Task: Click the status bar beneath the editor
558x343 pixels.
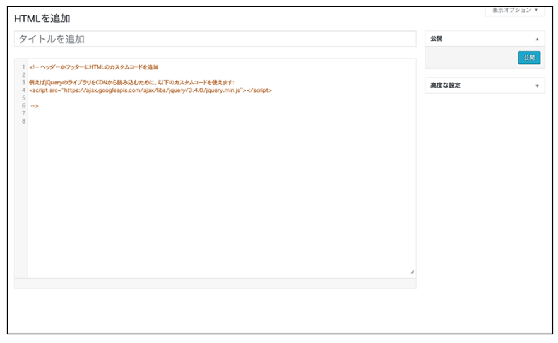Action: 215,283
